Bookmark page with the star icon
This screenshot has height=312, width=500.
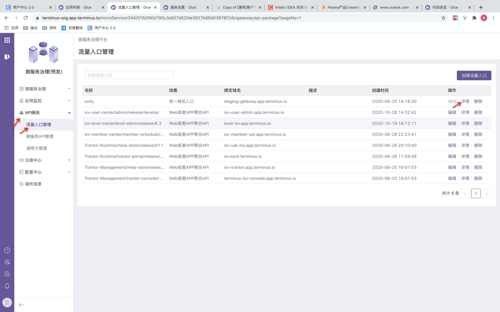(443, 18)
